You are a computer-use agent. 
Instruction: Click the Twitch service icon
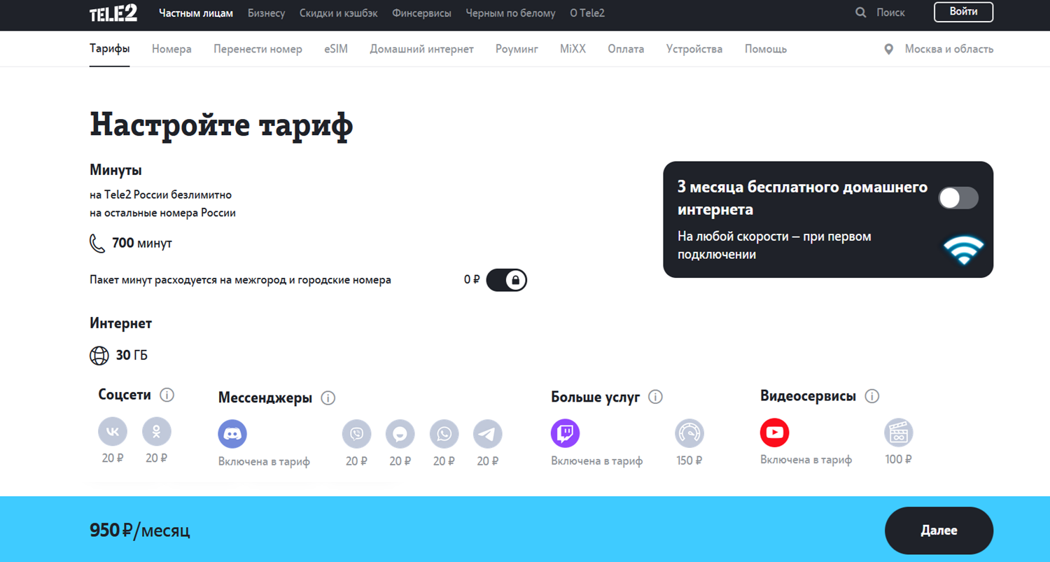(x=565, y=433)
